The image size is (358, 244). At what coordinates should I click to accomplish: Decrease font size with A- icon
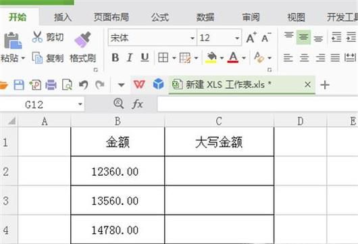(266, 37)
